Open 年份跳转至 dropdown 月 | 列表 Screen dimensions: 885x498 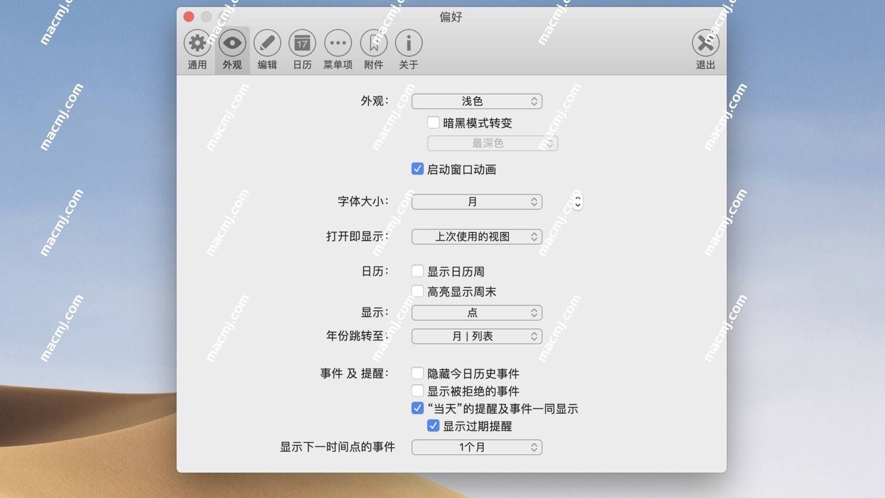[x=477, y=337]
